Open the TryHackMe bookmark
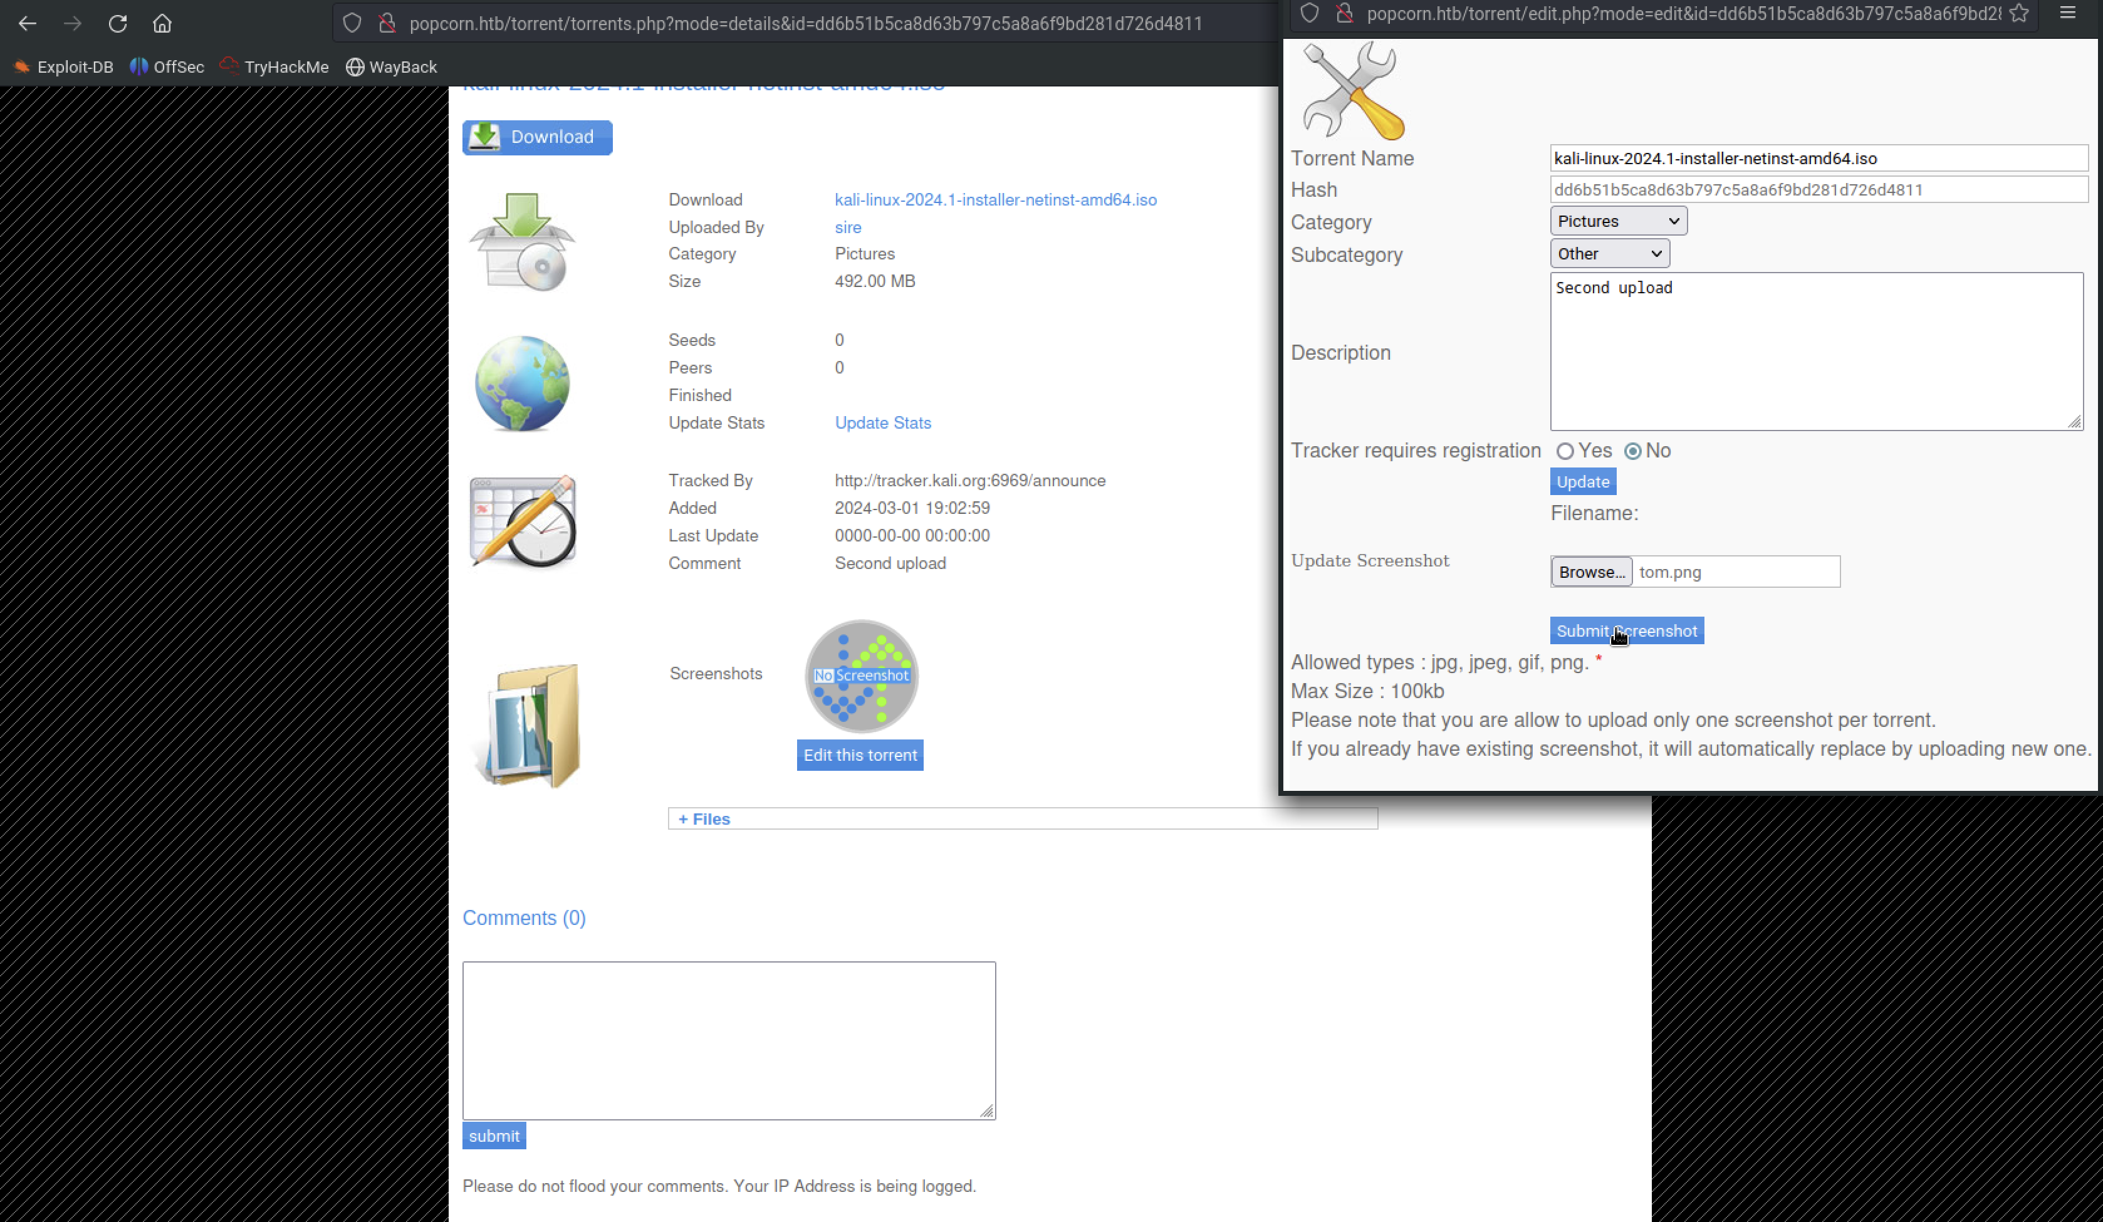Image resolution: width=2103 pixels, height=1222 pixels. tap(274, 67)
